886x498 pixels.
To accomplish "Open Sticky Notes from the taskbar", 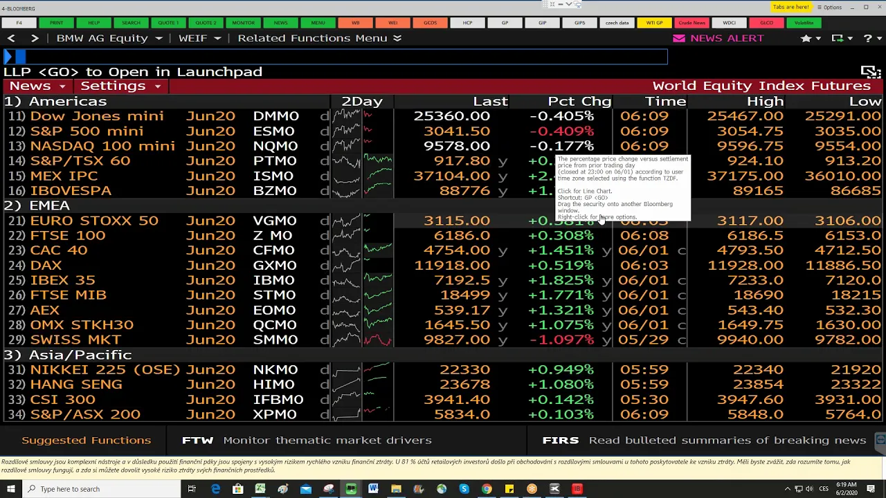I will (509, 489).
